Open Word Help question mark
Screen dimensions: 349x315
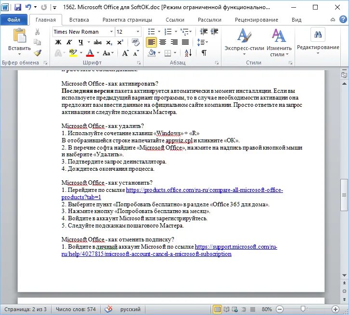[343, 20]
